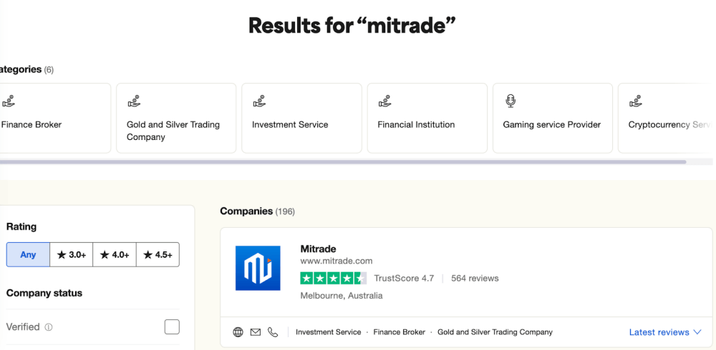Click the Mitrade company name link
Viewport: 716px width, 350px height.
point(318,249)
